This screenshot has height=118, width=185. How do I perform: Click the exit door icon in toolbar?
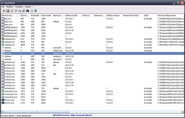35,11
